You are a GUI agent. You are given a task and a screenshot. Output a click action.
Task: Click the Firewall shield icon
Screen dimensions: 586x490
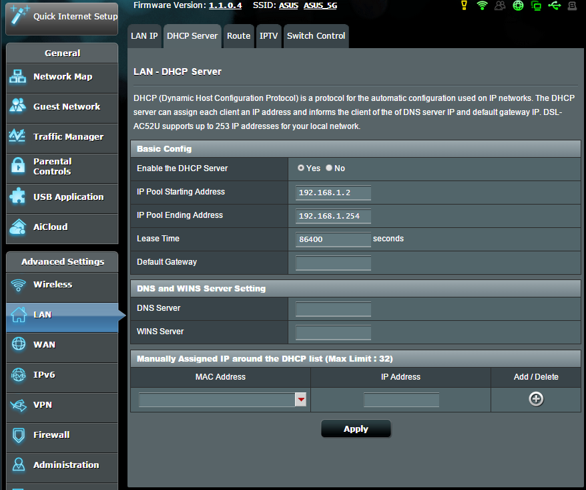[x=18, y=435]
